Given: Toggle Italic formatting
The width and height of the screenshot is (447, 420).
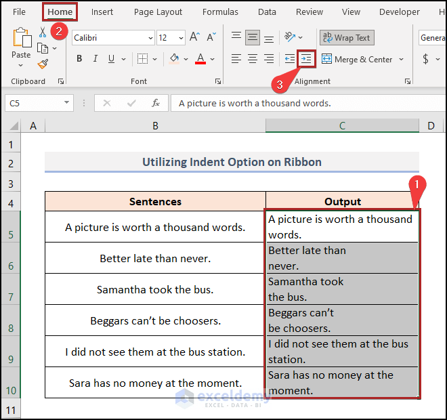Looking at the screenshot, I should pyautogui.click(x=95, y=59).
